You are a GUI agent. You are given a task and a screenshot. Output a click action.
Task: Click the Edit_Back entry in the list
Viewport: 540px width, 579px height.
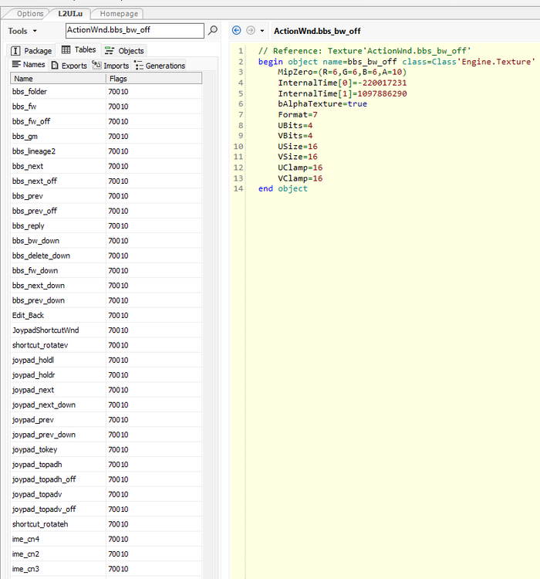[x=29, y=315]
